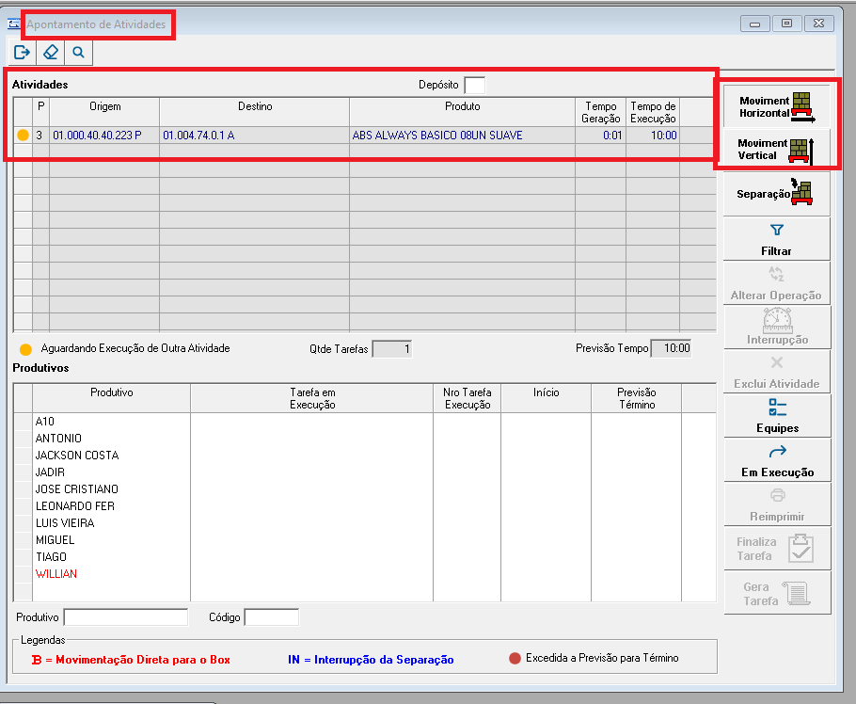
Task: Click the Tempo de Execução column header
Action: tap(653, 112)
